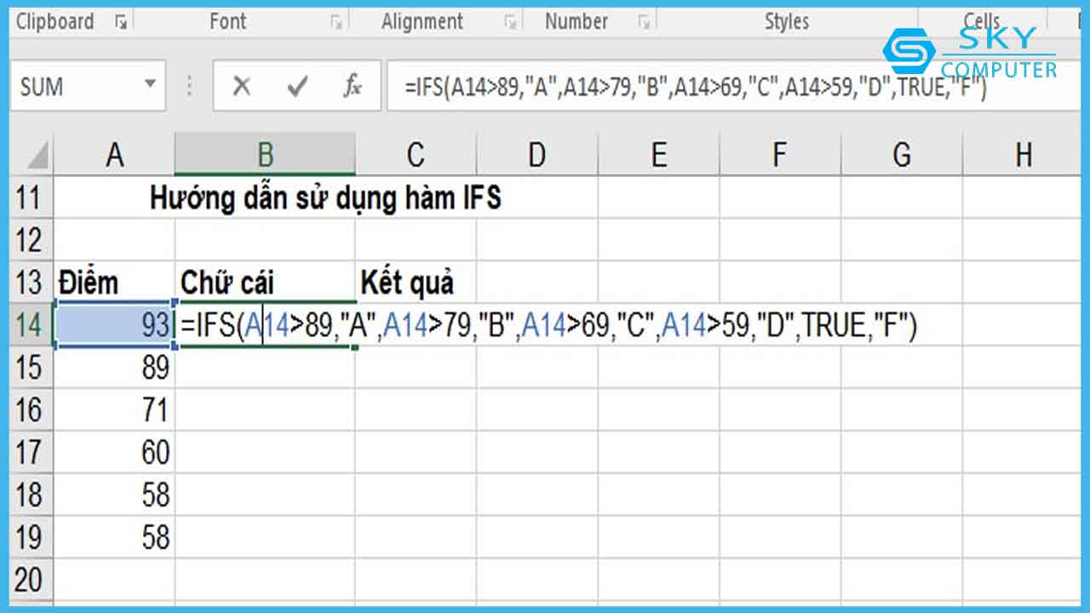
Task: Select column C header
Action: click(415, 155)
